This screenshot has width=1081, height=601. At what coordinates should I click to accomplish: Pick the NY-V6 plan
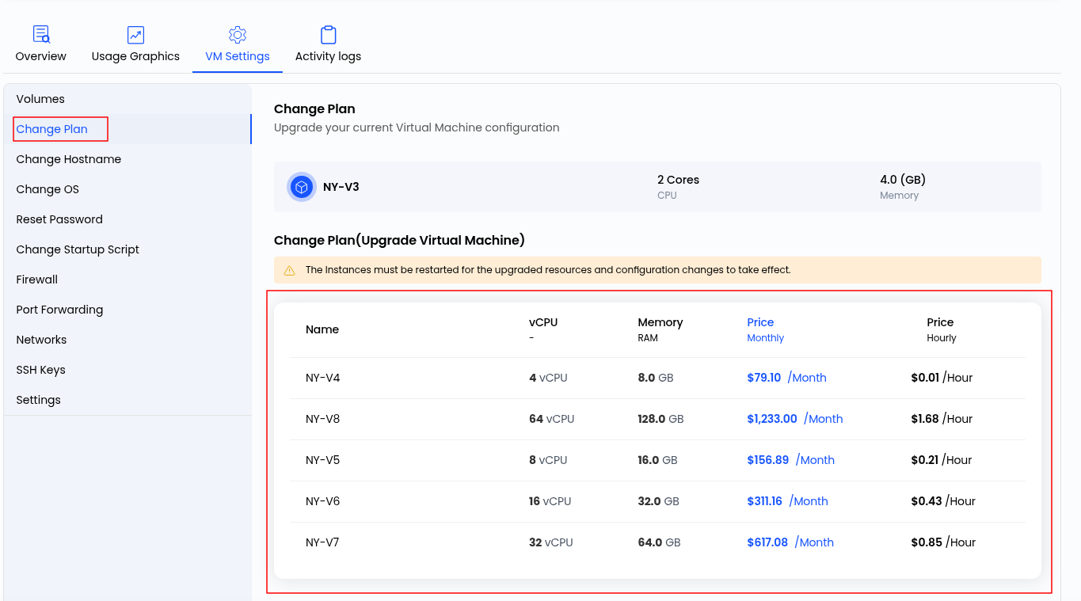[657, 501]
